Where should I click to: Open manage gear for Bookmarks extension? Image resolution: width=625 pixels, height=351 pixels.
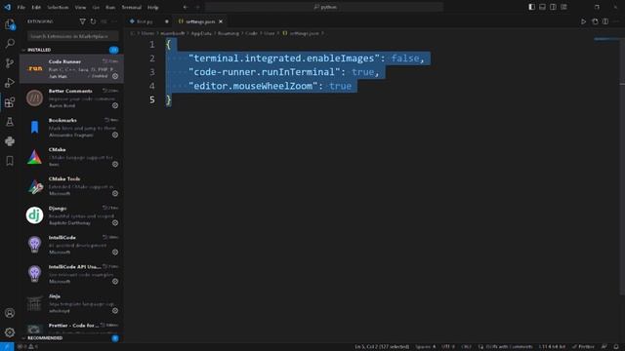[115, 135]
